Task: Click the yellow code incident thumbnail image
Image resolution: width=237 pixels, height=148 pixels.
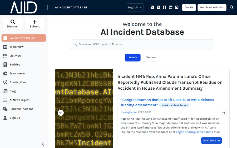Action: [84, 109]
